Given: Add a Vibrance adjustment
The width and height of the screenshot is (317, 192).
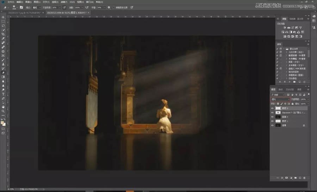Looking at the screenshot, I should [301, 27].
